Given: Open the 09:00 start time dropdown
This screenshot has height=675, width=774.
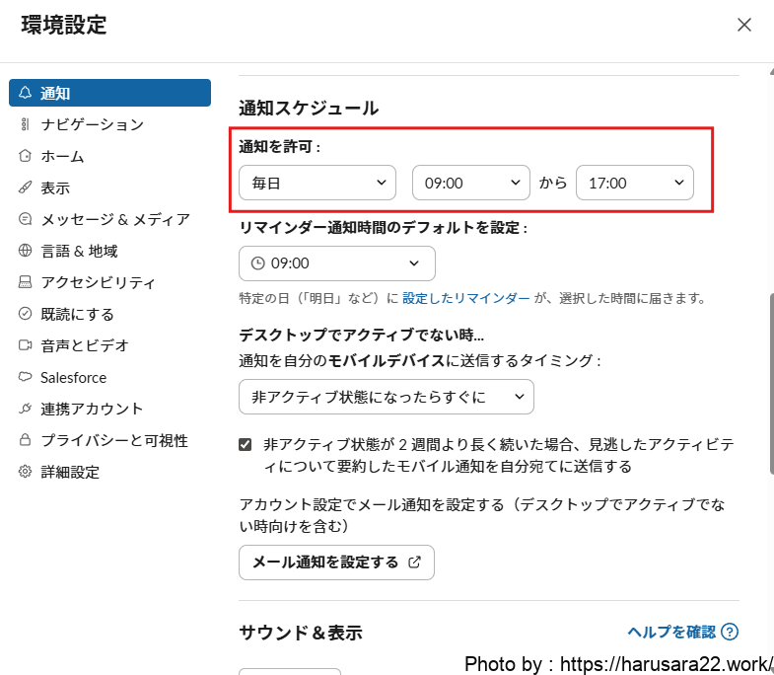Looking at the screenshot, I should (x=471, y=183).
